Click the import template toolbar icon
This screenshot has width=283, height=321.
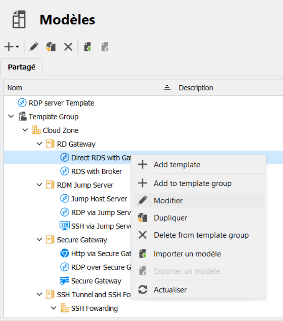click(88, 47)
